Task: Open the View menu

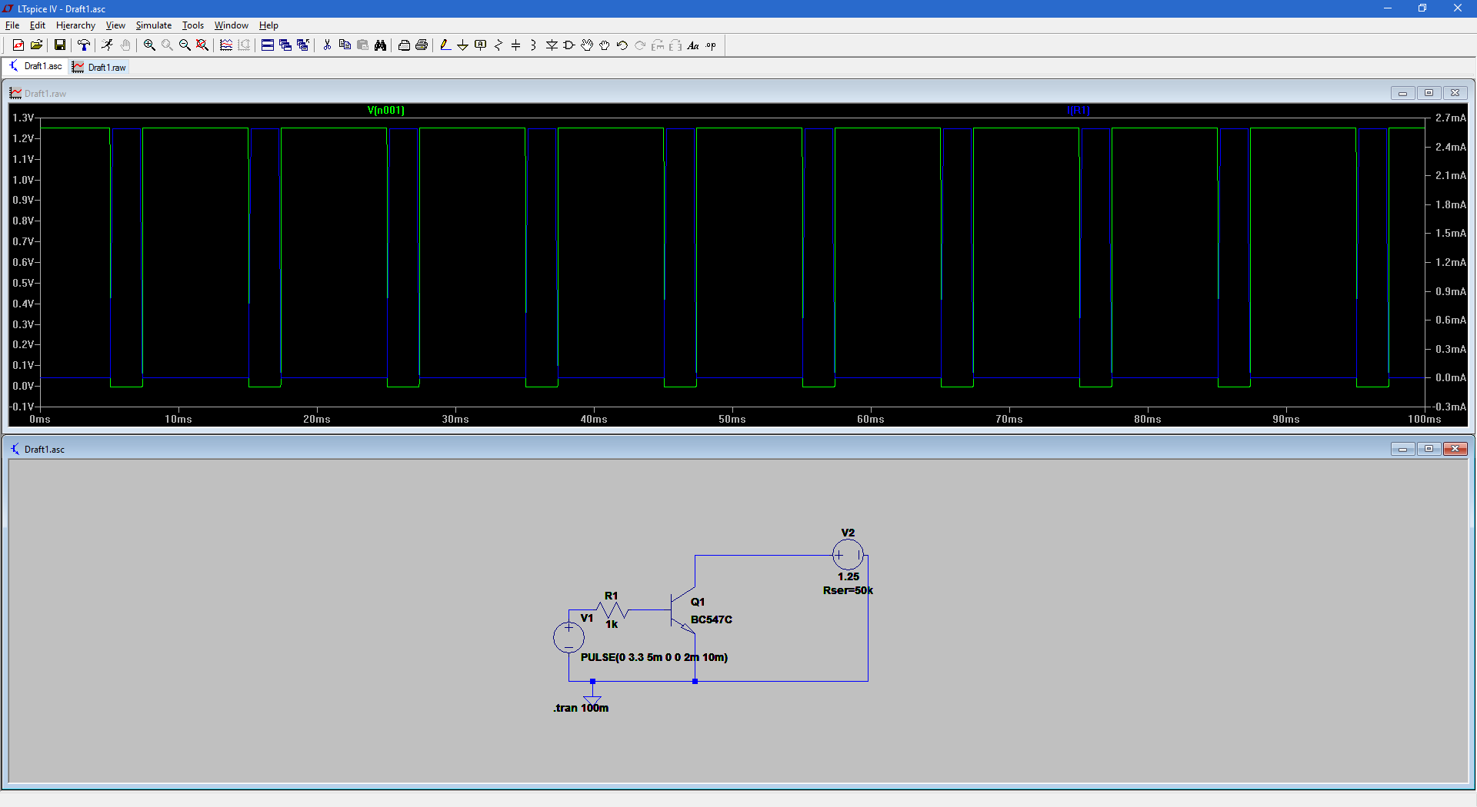Action: [115, 25]
